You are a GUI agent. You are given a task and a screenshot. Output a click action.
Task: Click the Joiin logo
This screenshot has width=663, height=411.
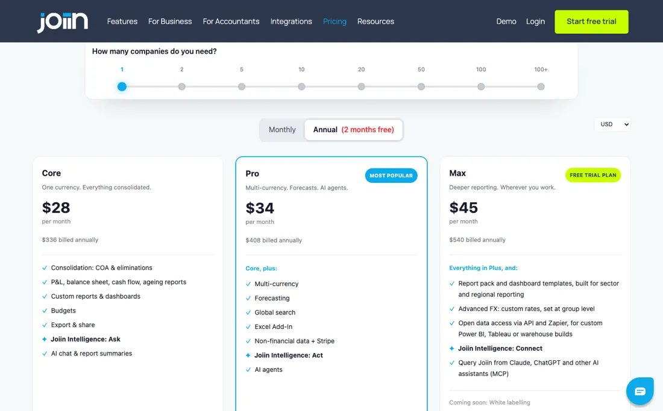click(62, 22)
